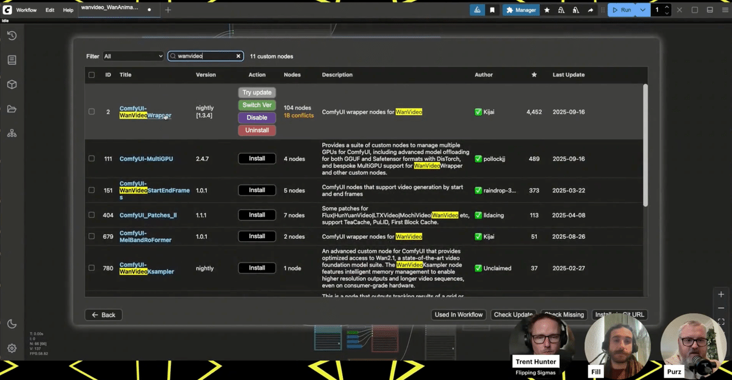Screen dimensions: 732x380
Task: Open the node library cube icon
Action: point(12,85)
